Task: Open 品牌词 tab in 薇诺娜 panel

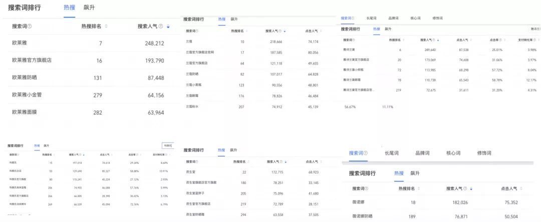Action: [x=422, y=153]
